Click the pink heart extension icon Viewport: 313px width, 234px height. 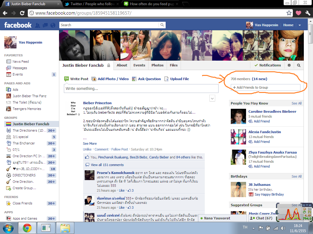(298, 13)
